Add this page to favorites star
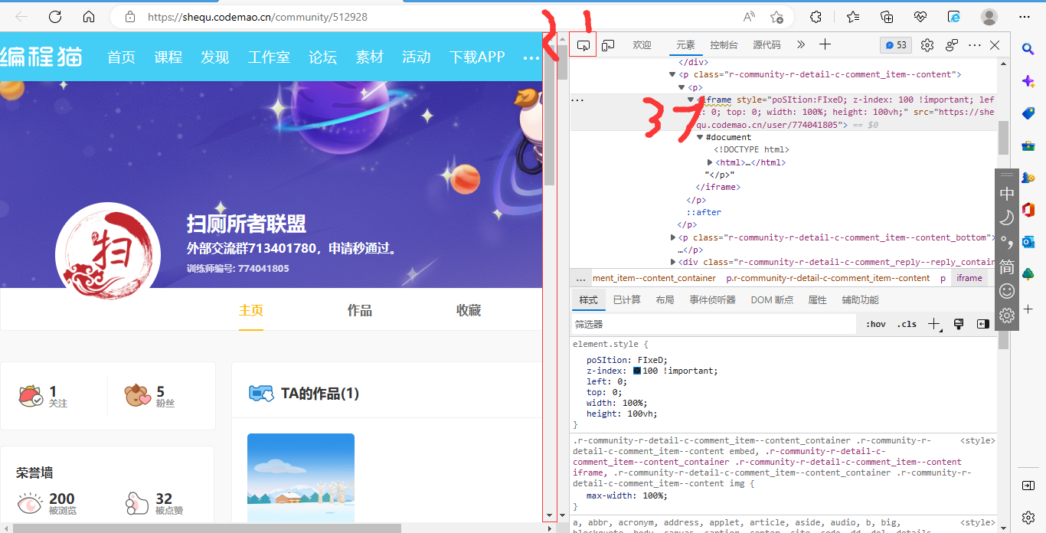 click(x=776, y=16)
